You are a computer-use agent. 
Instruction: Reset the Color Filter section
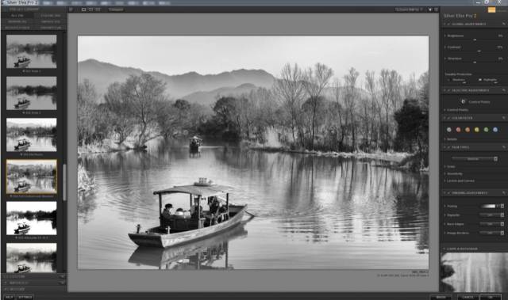pos(504,118)
